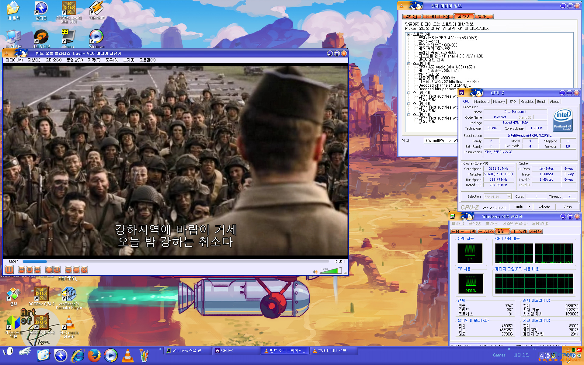The width and height of the screenshot is (584, 365).
Task: Open 내 문서 desktop folder icon
Action: coord(14,11)
